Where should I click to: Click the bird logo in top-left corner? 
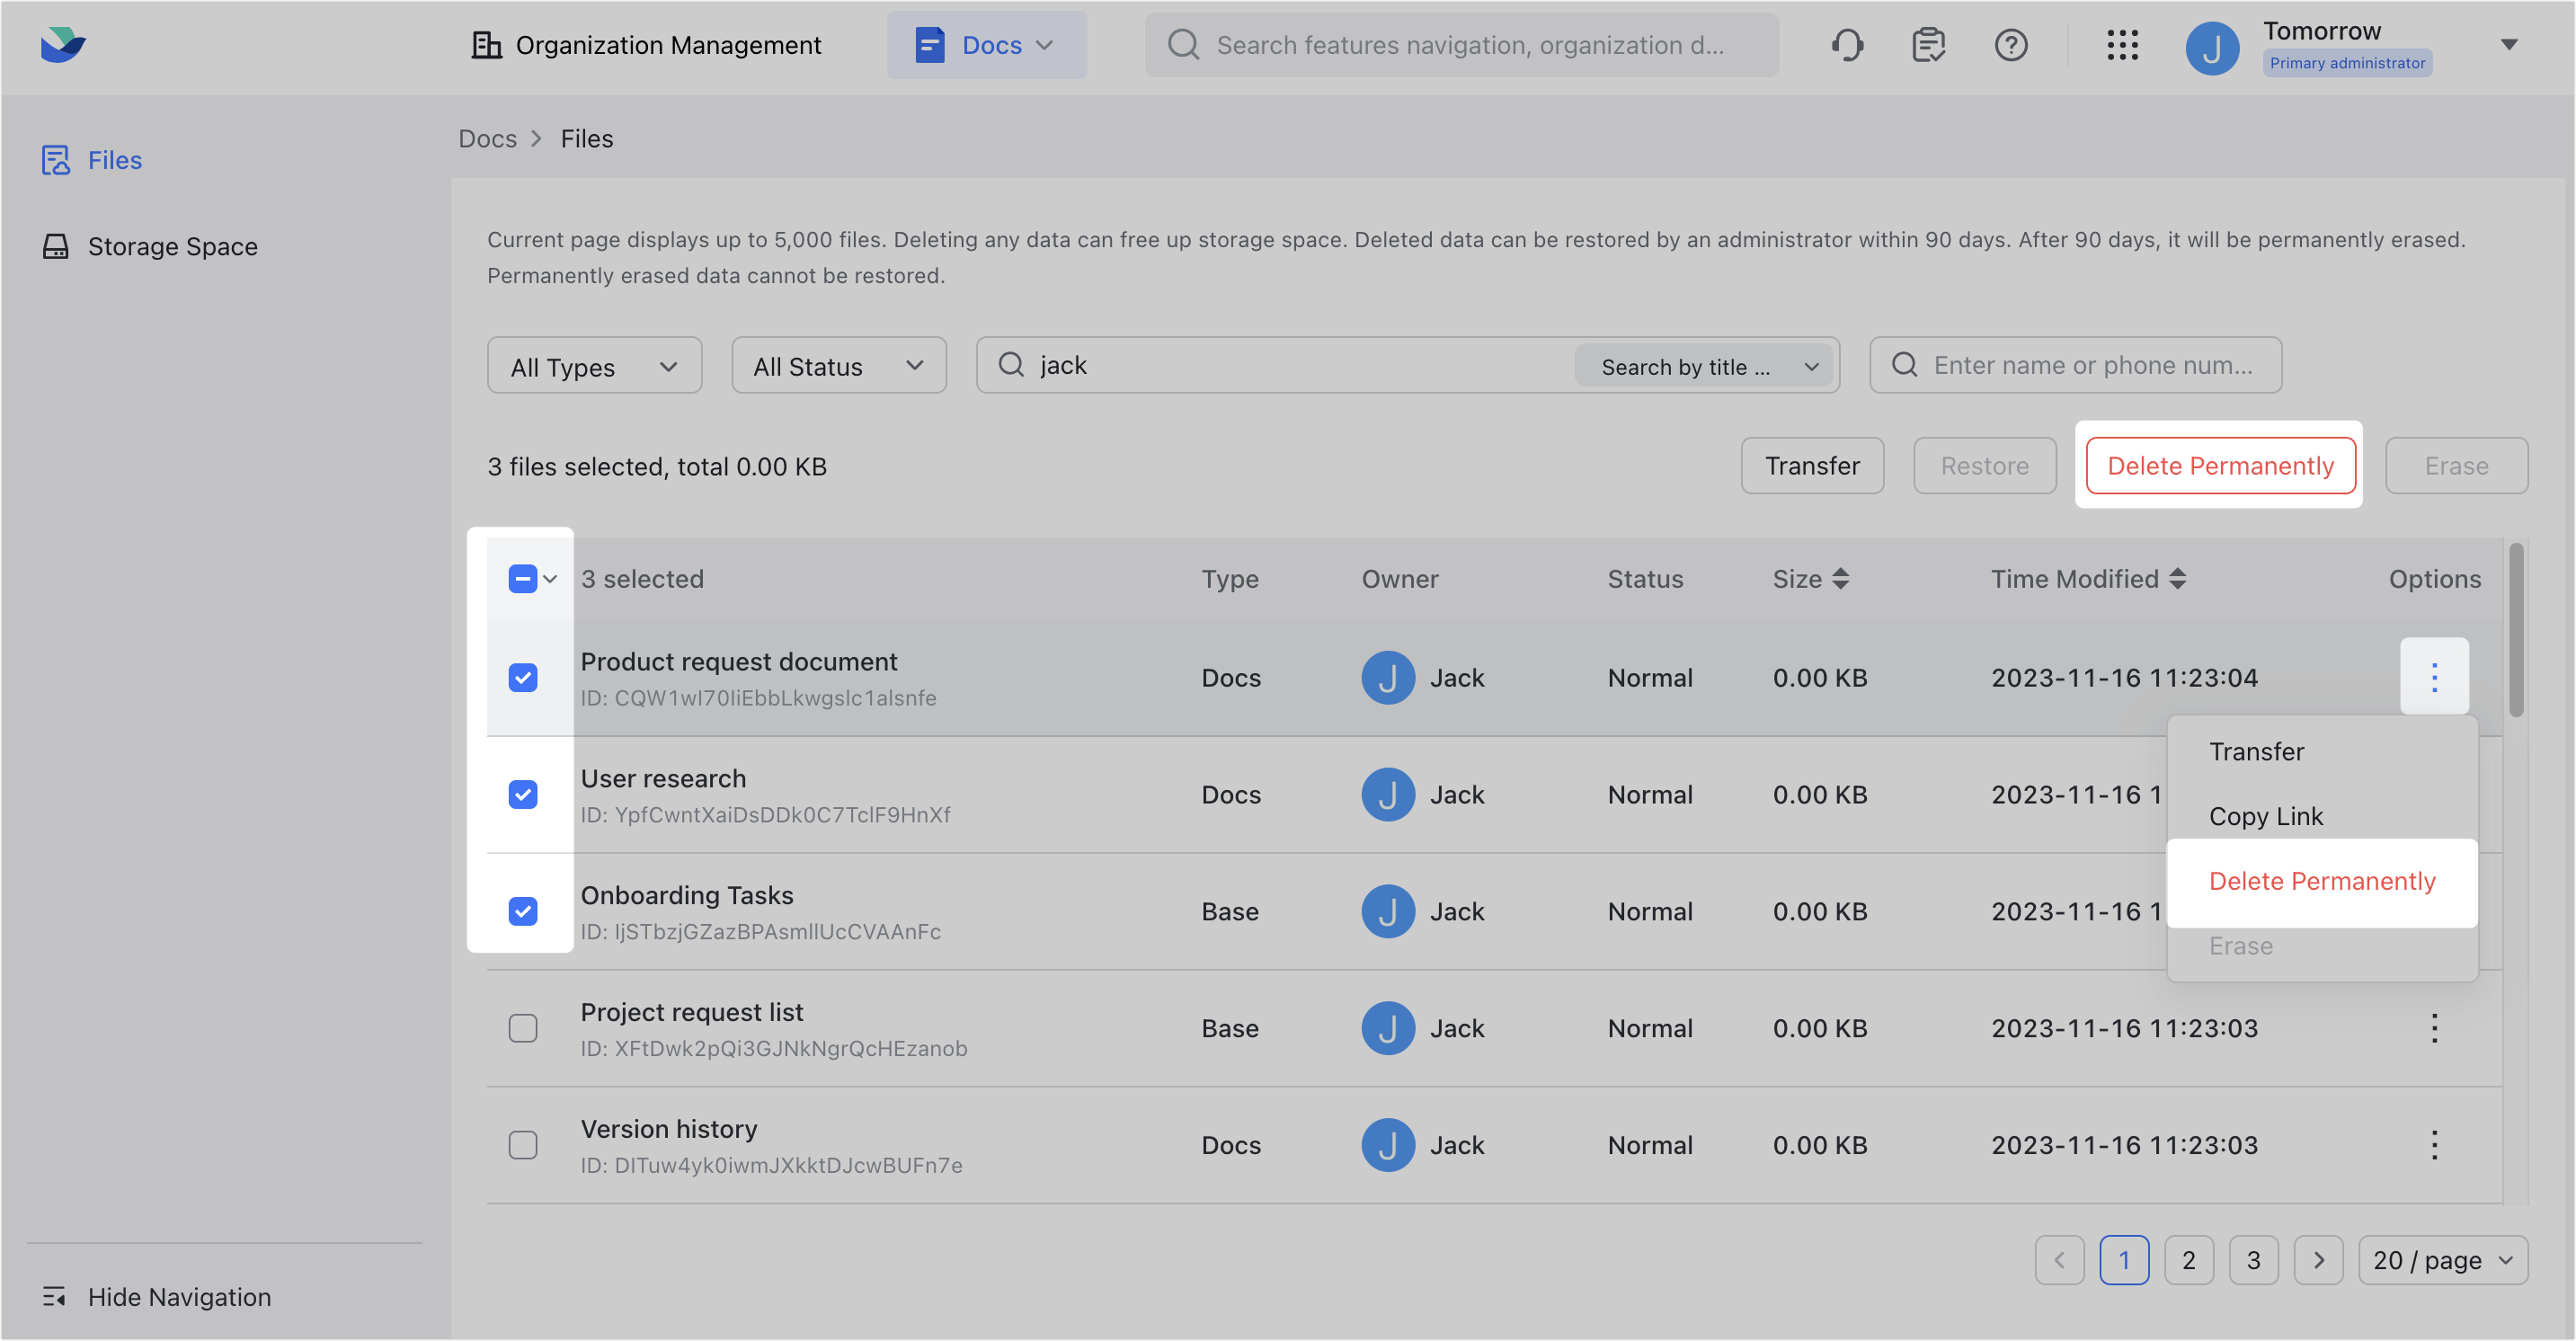pyautogui.click(x=63, y=45)
